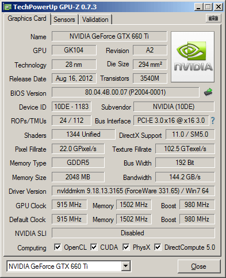Toggle the CUDA checkbox
The image size is (226, 278).
(x=94, y=247)
